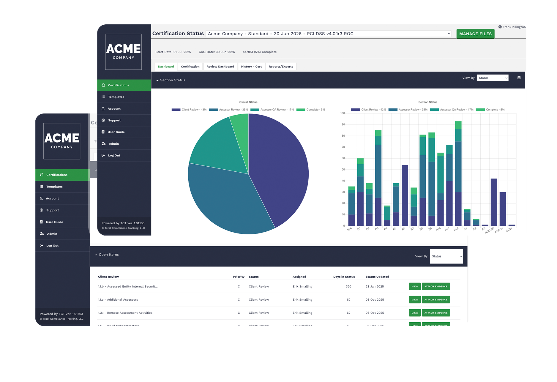Viewport: 557px width, 382px height.
Task: Click the User Guide book icon in the upper sidebar
Action: 103,132
